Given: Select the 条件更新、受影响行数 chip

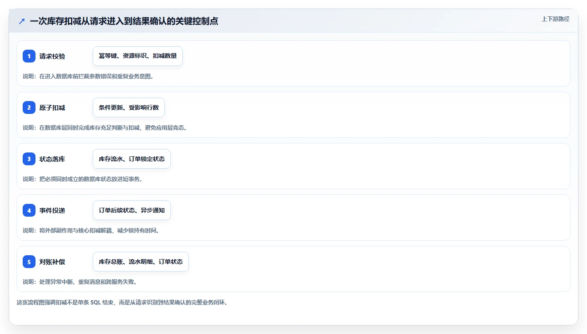Looking at the screenshot, I should (x=129, y=107).
